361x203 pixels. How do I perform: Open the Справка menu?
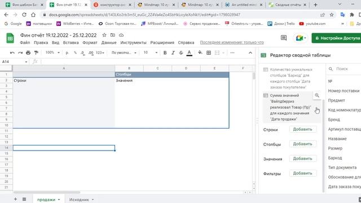point(186,43)
